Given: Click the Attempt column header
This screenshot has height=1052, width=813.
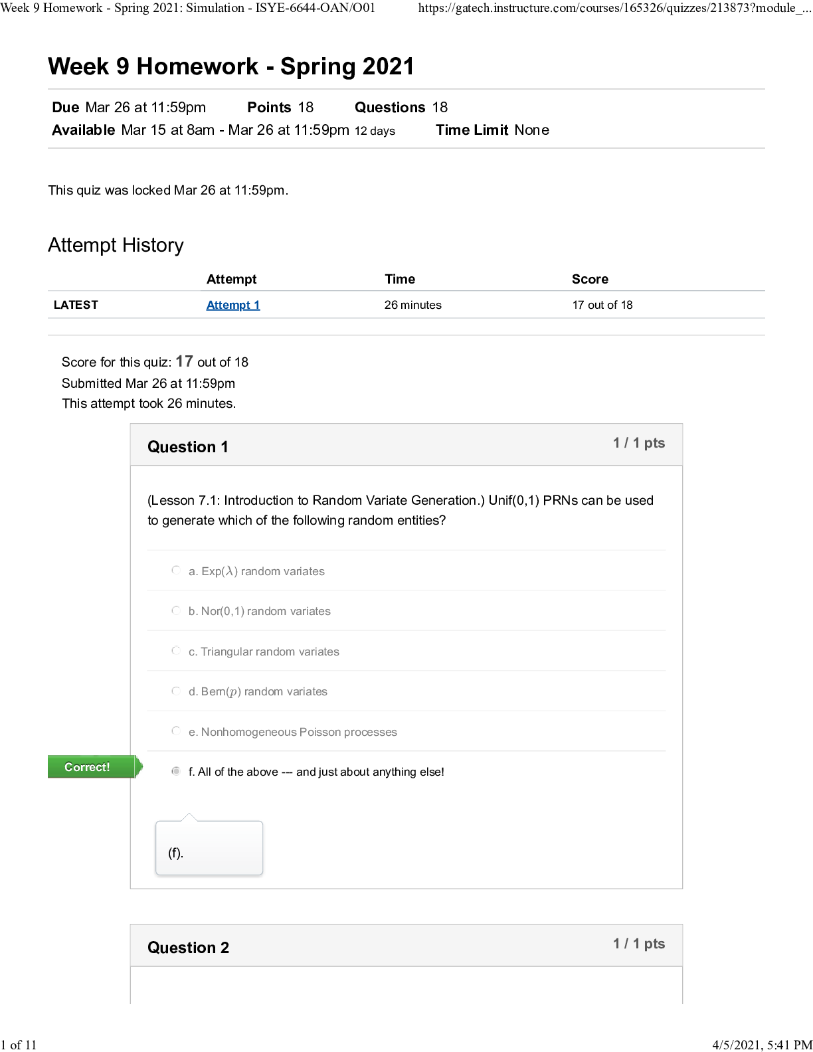Looking at the screenshot, I should click(x=231, y=279).
